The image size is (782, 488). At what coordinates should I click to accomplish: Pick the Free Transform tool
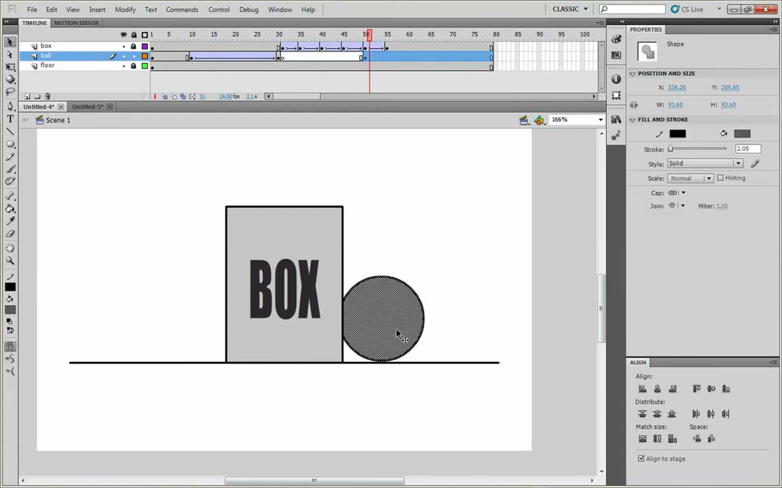click(10, 66)
